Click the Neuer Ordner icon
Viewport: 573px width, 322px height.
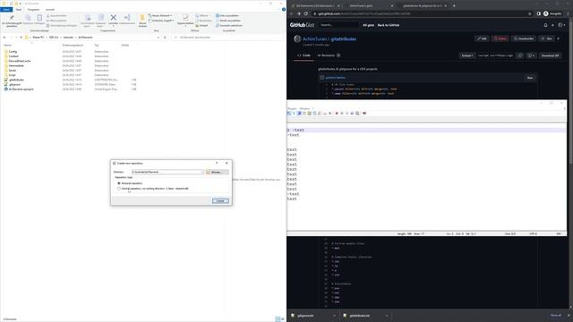click(x=142, y=18)
